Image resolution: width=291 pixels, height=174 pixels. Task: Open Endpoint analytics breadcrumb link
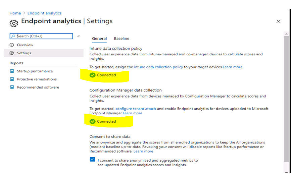(x=44, y=13)
